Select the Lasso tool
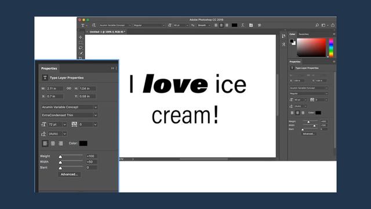Screen dimensions: 371x209 click(x=81, y=48)
